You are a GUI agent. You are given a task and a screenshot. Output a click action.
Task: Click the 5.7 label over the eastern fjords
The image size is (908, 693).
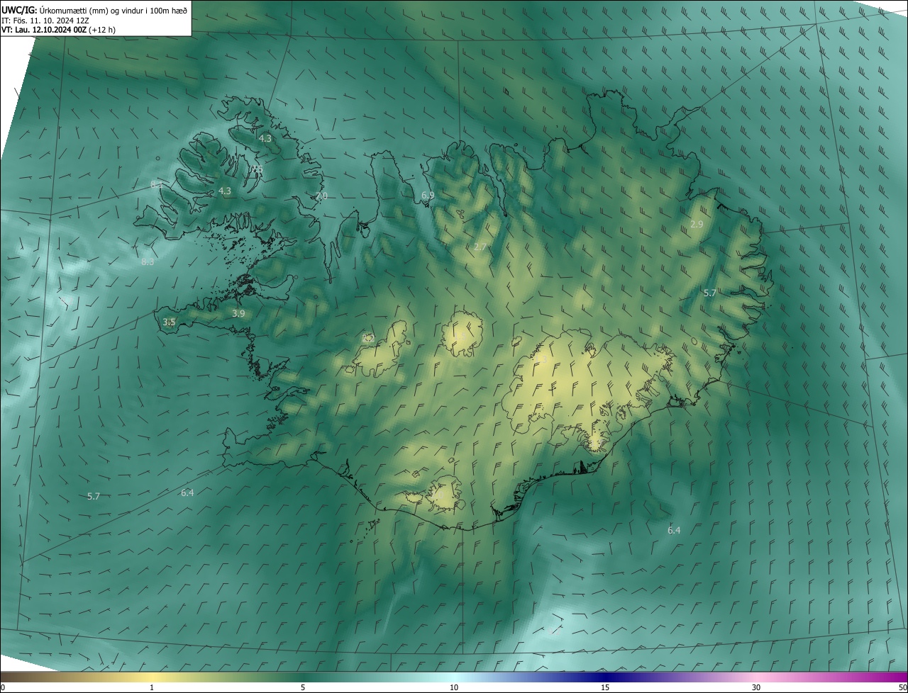709,293
